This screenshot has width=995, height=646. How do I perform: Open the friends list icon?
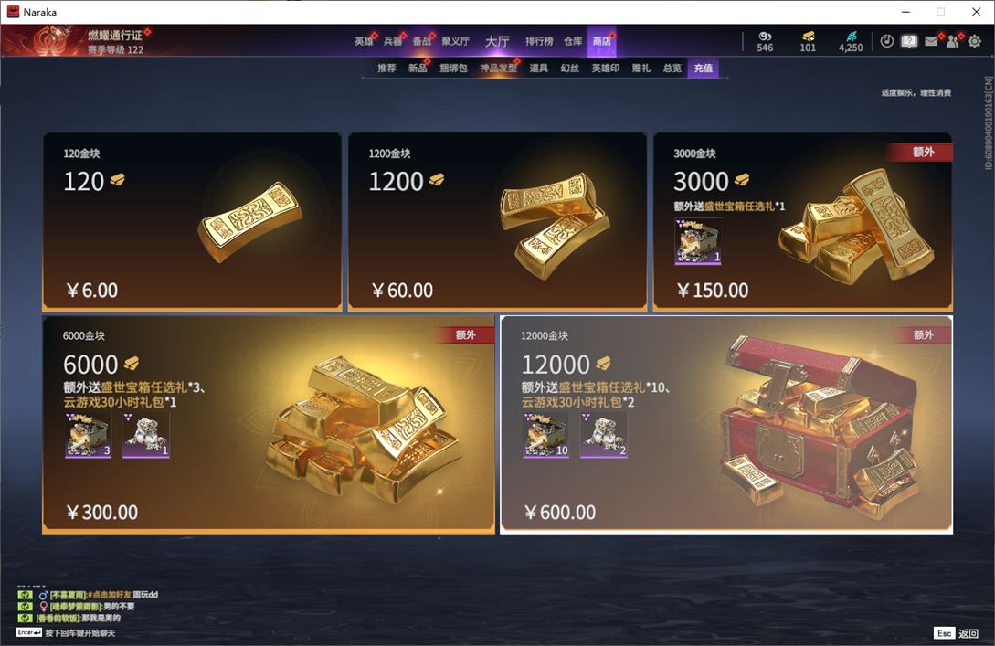(x=953, y=41)
